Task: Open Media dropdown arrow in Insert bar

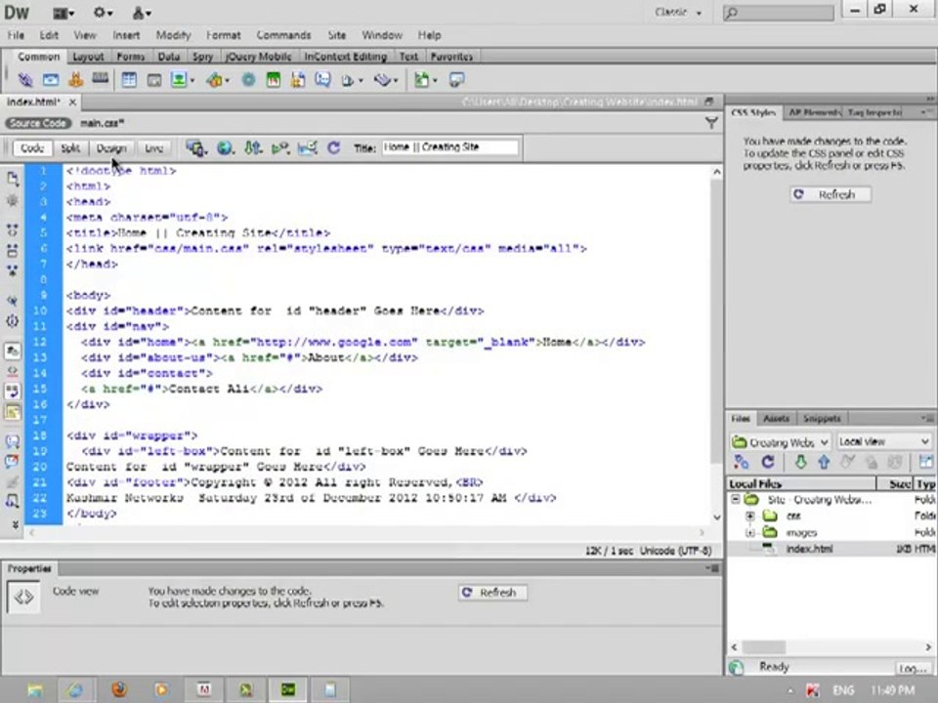Action: click(227, 80)
